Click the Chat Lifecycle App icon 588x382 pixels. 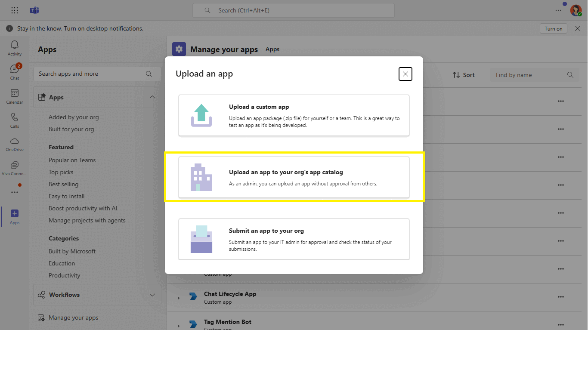[193, 297]
